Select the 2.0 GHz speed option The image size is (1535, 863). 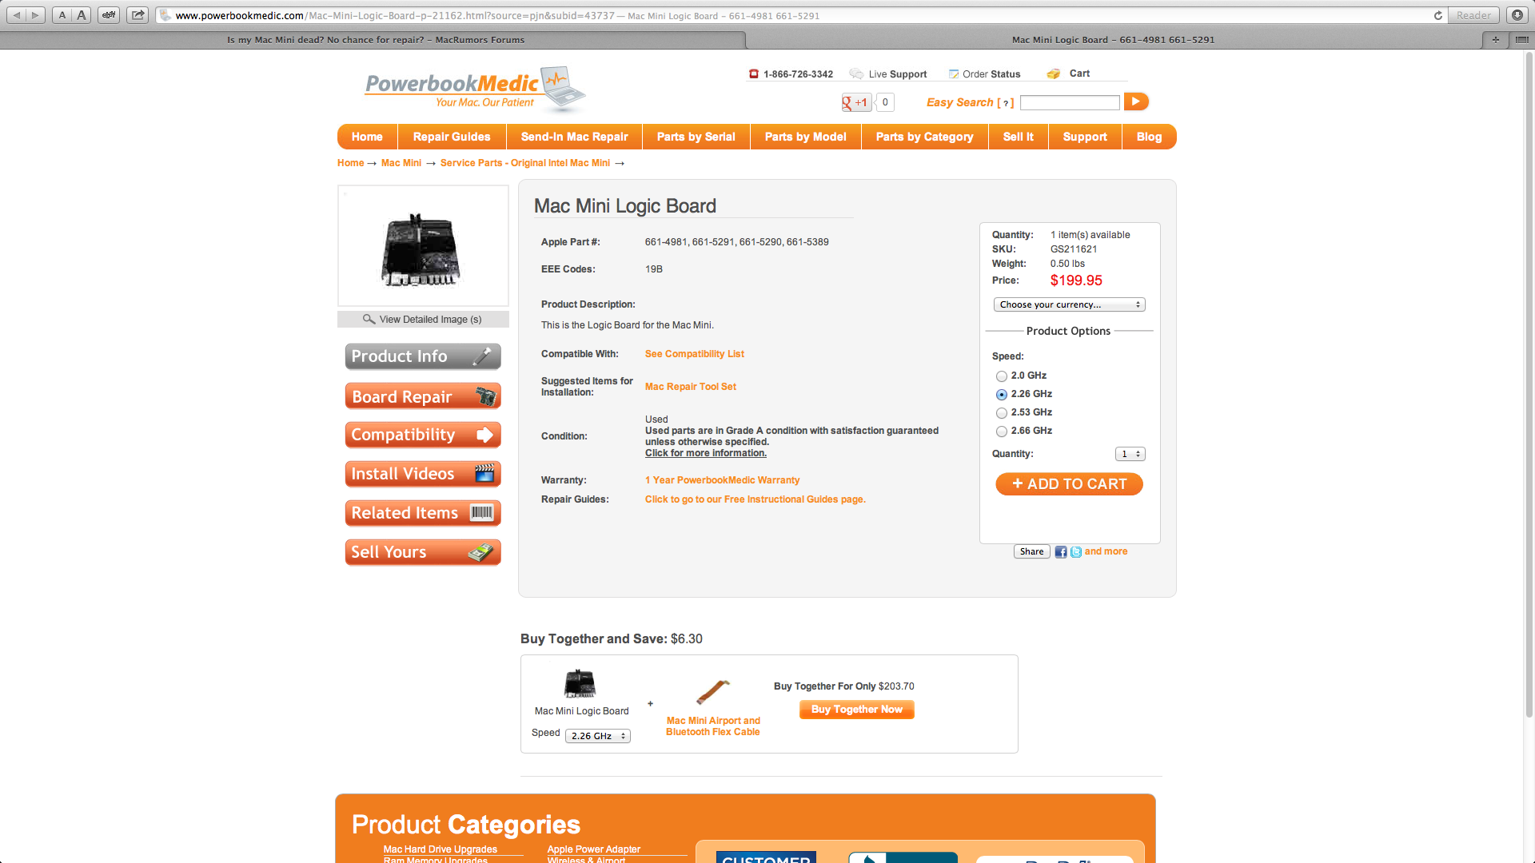coord(1002,376)
